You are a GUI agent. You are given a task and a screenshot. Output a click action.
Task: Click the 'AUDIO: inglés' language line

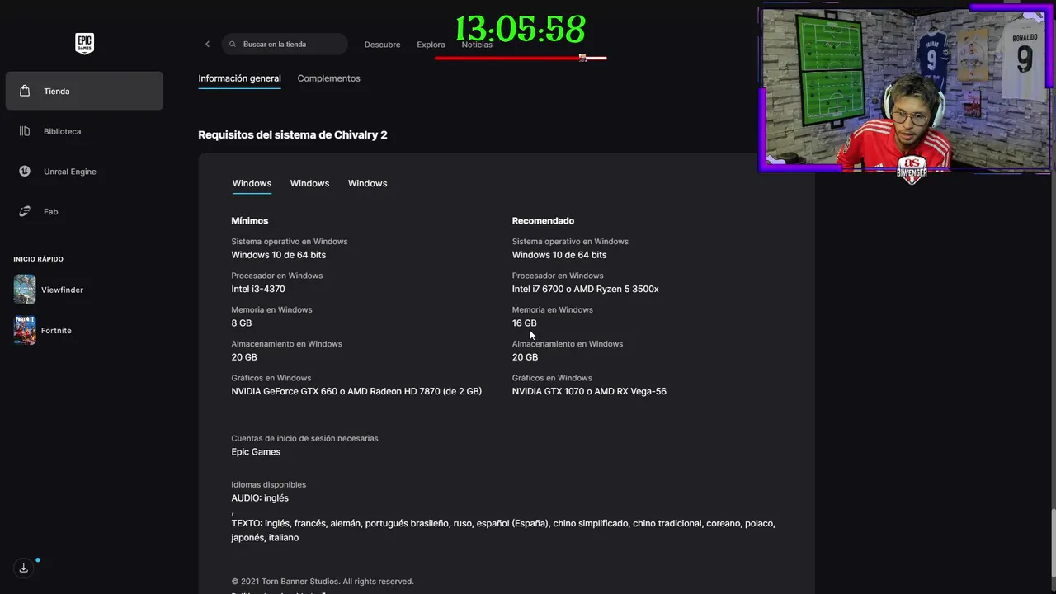point(260,497)
